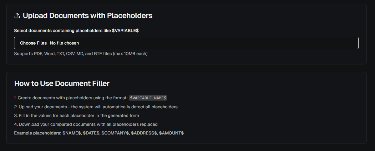Select the "How to Use Document Filler" heading
The height and width of the screenshot is (151, 375).
click(62, 83)
